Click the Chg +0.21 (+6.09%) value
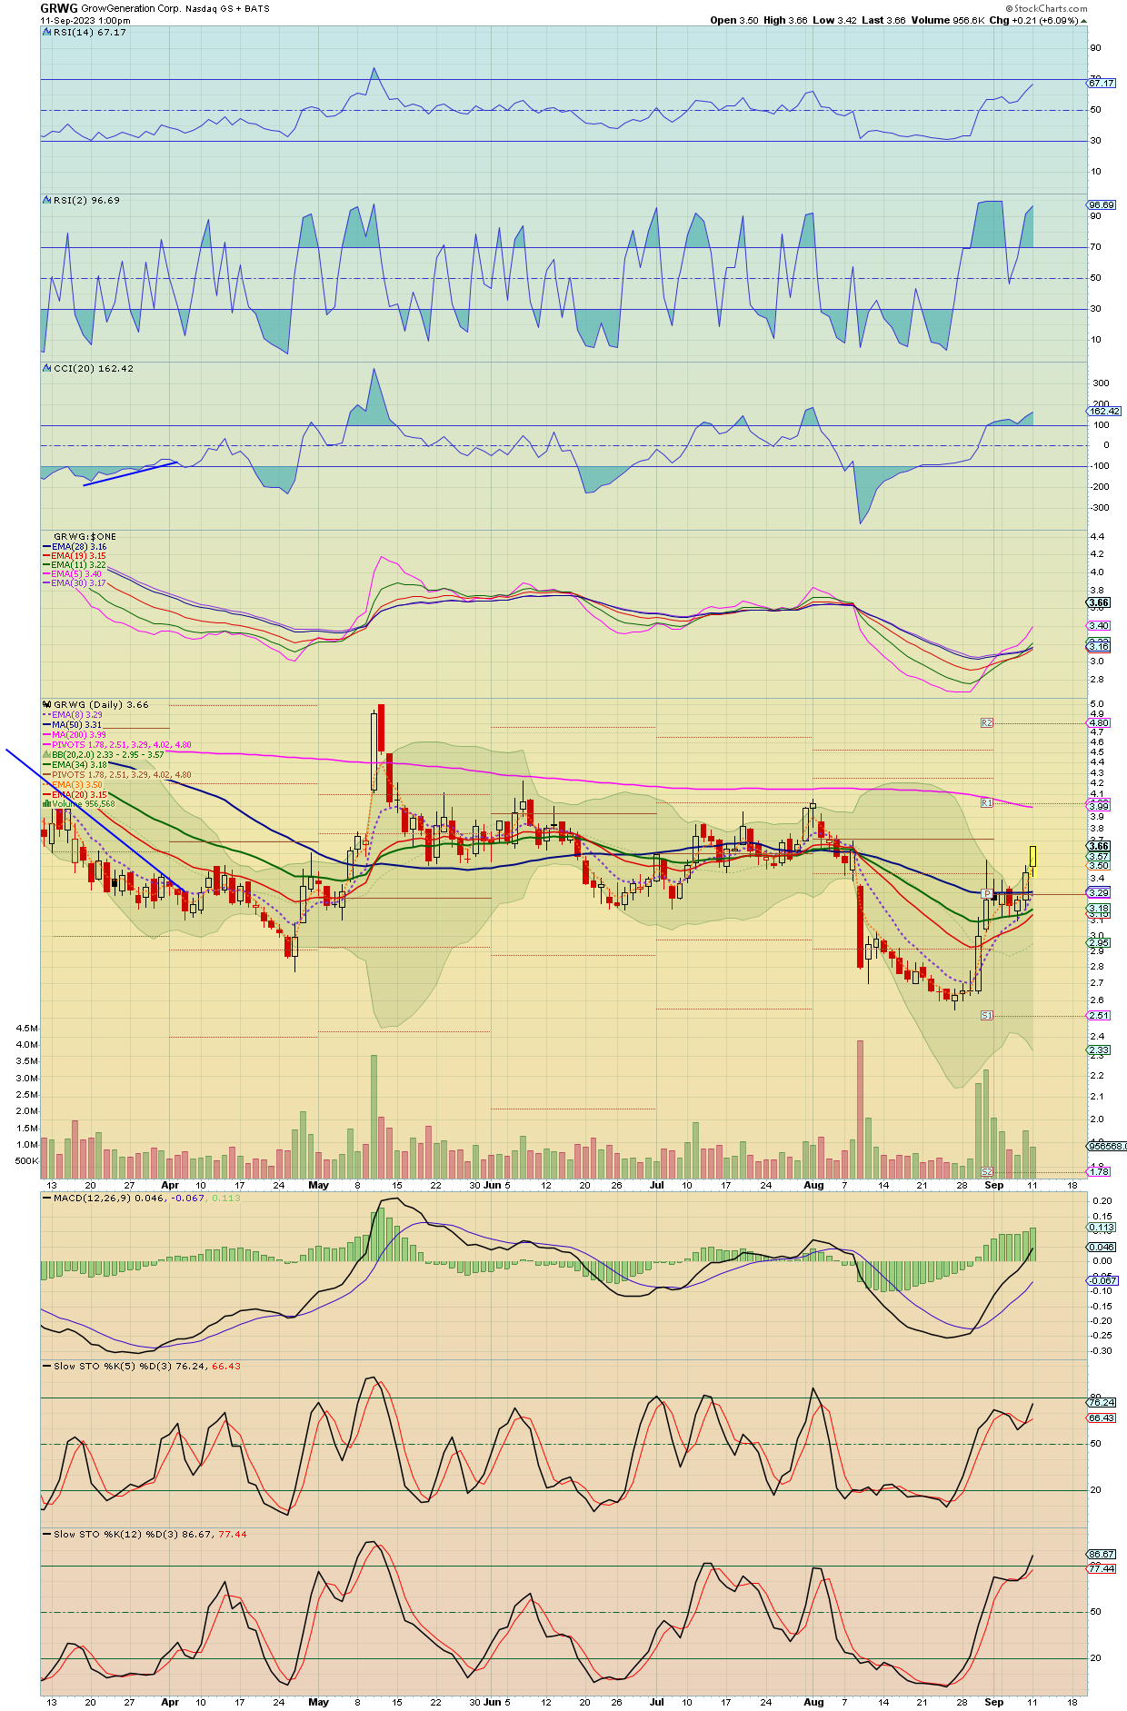 [1033, 20]
